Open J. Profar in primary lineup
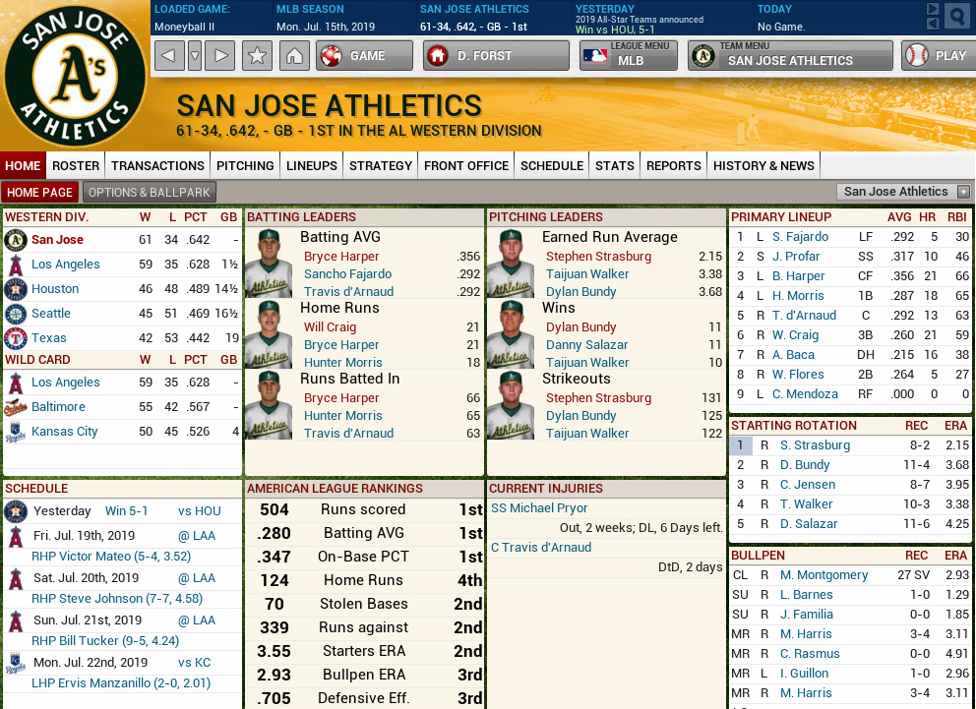Image resolution: width=976 pixels, height=709 pixels. [796, 257]
